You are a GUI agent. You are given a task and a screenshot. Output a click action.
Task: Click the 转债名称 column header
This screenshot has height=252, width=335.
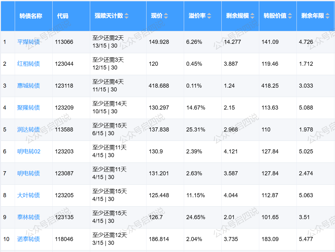31,16
